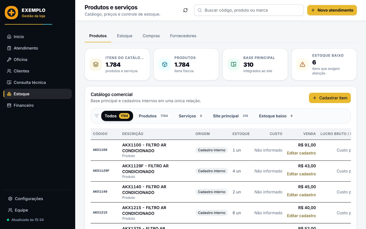
Task: Filter catalog by Site principal 310
Action: [x=231, y=116]
